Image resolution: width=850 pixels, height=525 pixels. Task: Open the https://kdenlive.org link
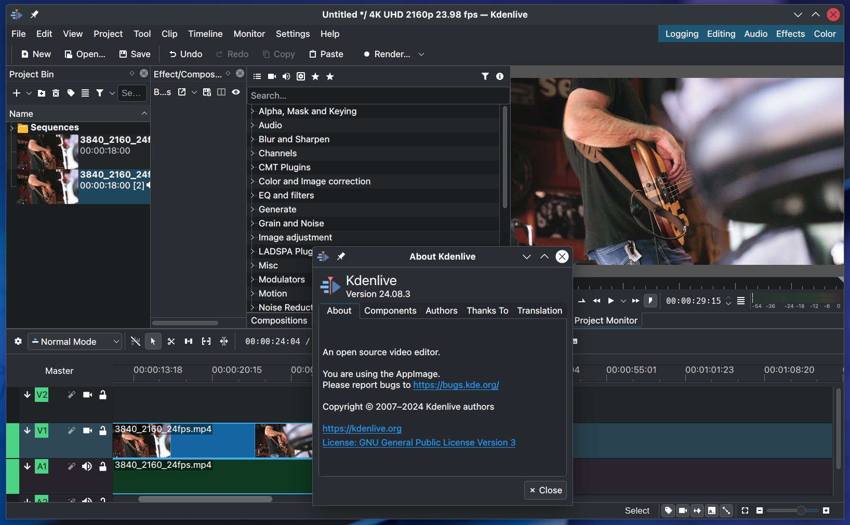362,428
